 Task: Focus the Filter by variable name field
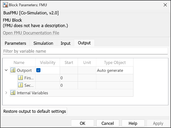85,51
